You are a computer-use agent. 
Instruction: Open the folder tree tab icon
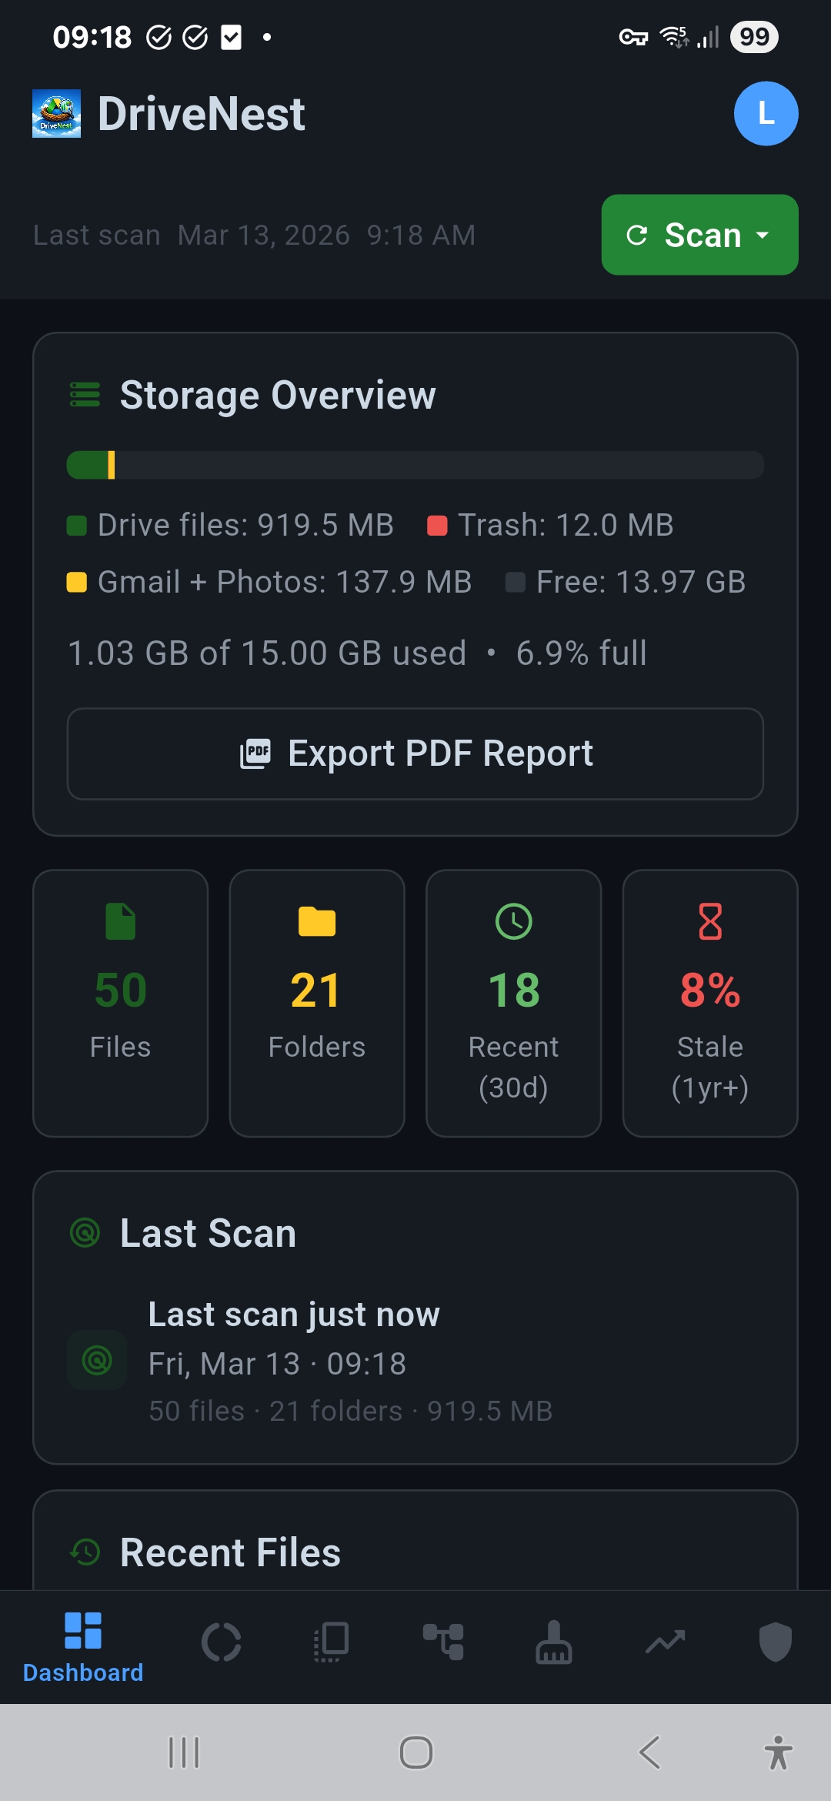(443, 1642)
